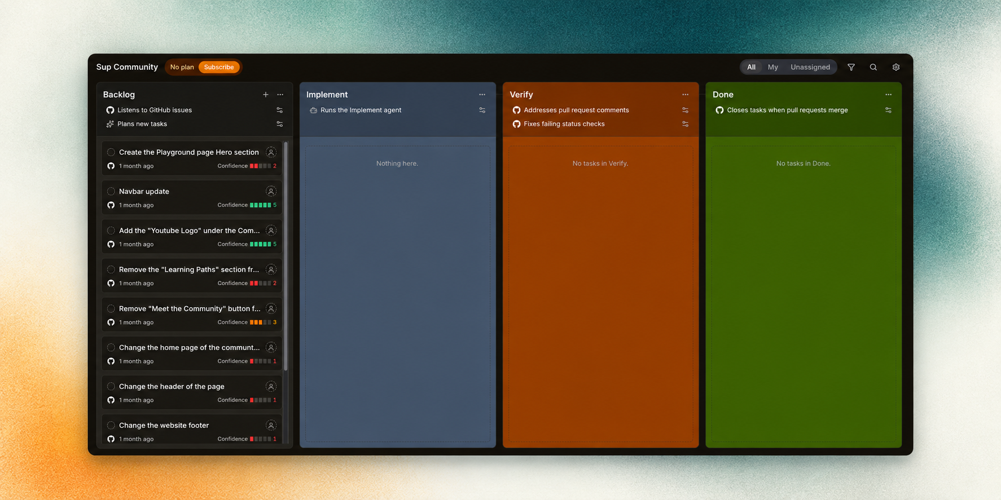Open the search icon in the header
The height and width of the screenshot is (500, 1001).
[873, 67]
